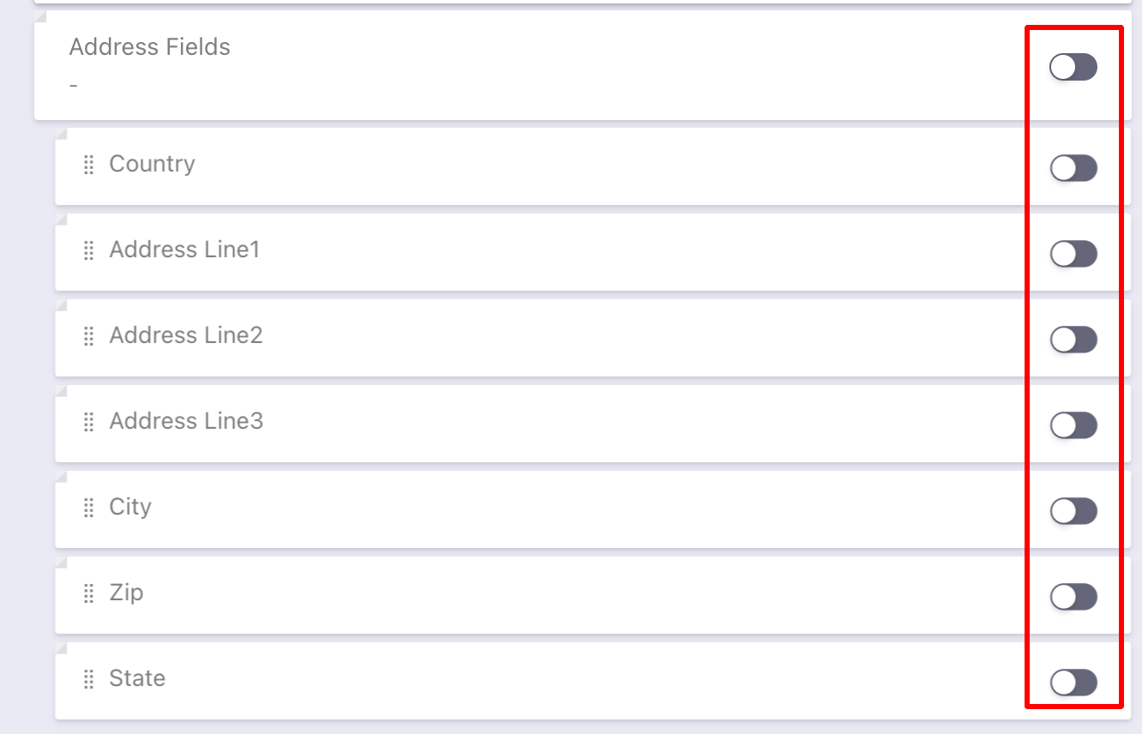This screenshot has width=1142, height=734.
Task: Turn on the Zip field toggle
Action: coord(1073,597)
